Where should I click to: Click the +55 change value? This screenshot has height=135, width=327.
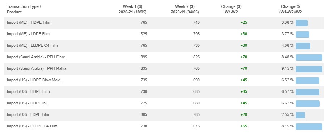click(x=243, y=126)
